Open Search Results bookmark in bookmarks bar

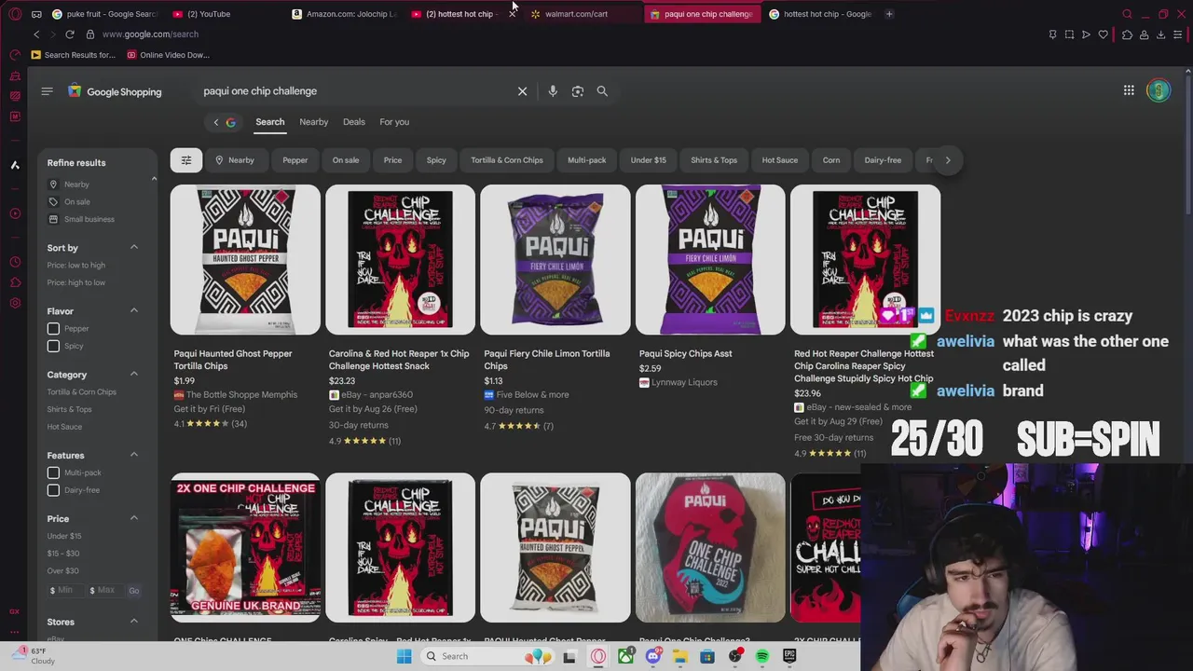[73, 55]
